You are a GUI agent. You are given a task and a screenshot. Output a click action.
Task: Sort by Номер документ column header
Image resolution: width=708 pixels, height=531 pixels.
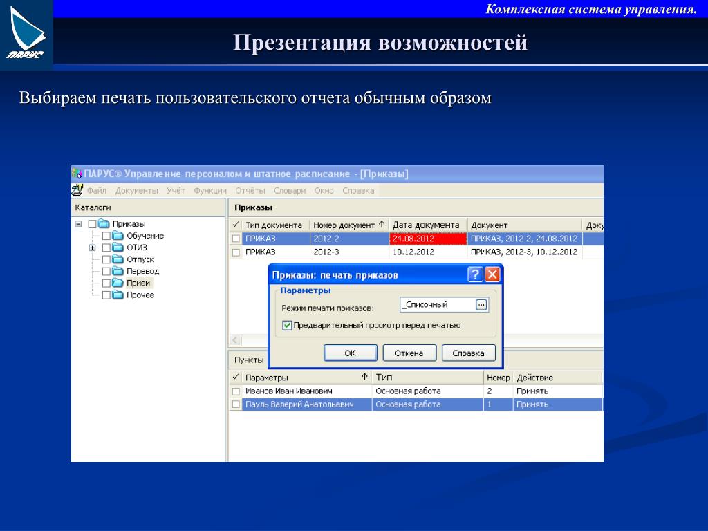pos(349,225)
